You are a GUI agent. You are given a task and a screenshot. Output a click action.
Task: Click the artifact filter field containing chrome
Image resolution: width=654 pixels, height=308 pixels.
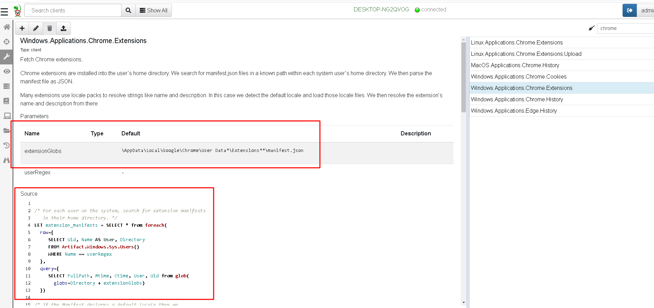(x=625, y=28)
